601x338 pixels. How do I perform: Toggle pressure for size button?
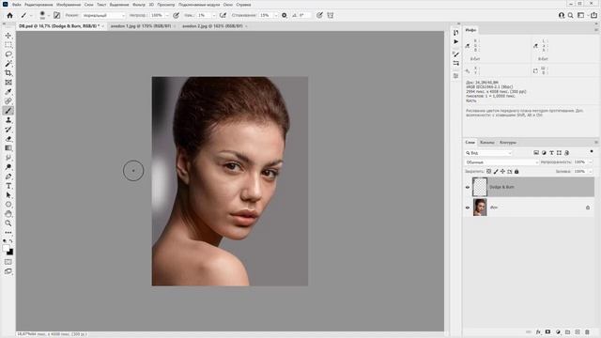319,15
